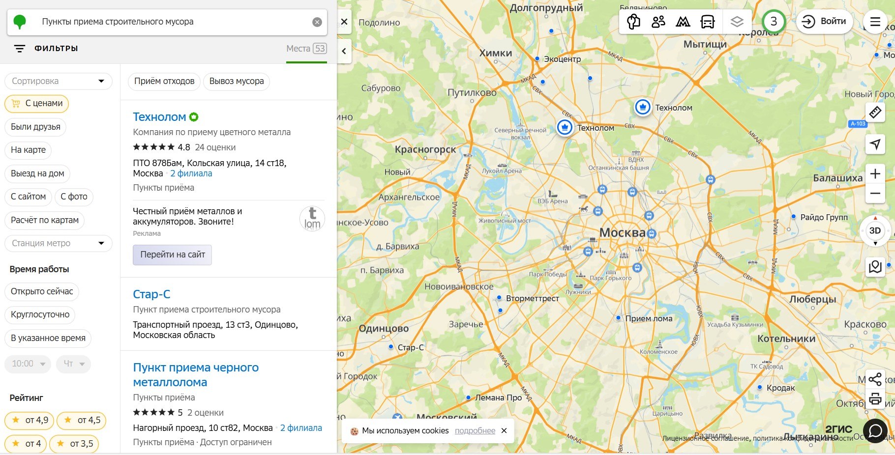Switch to the Места 53 tab
Screen dimensions: 895x455
(306, 49)
